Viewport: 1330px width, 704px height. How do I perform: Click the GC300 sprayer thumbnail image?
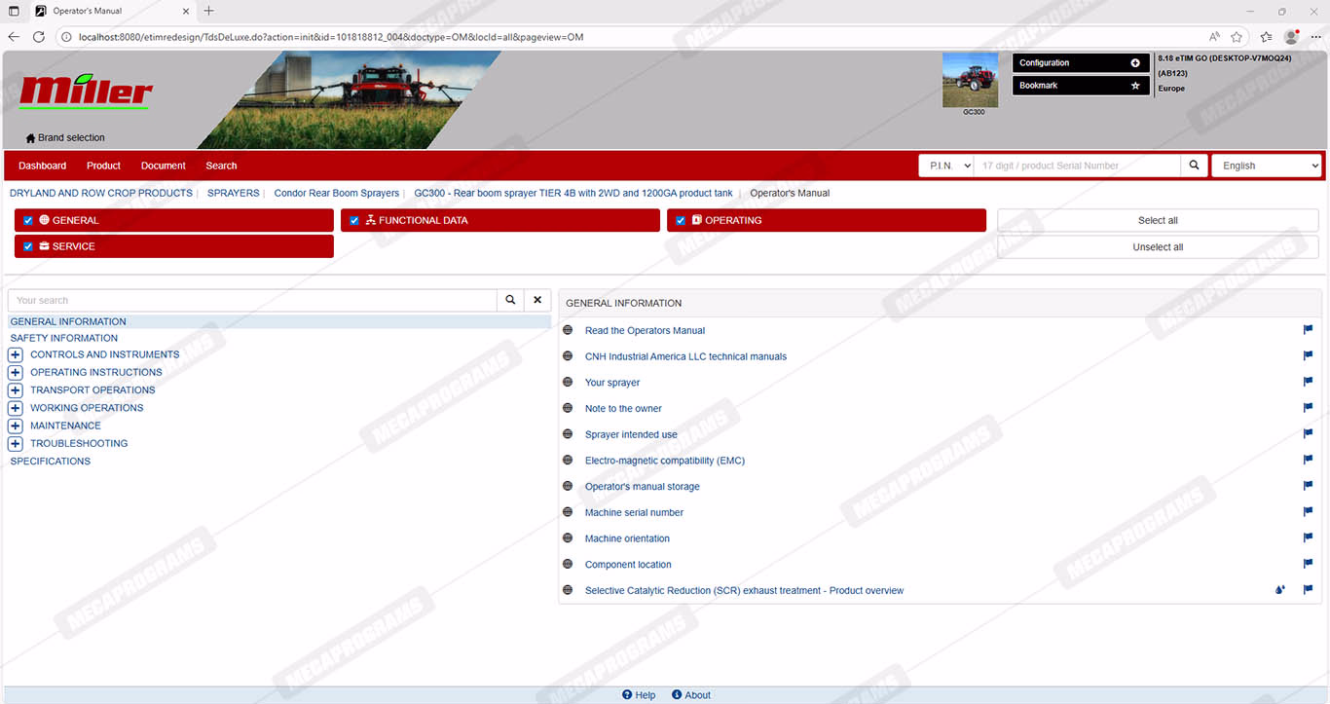click(x=970, y=81)
